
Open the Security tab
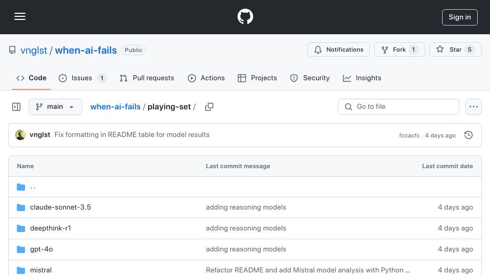(310, 78)
